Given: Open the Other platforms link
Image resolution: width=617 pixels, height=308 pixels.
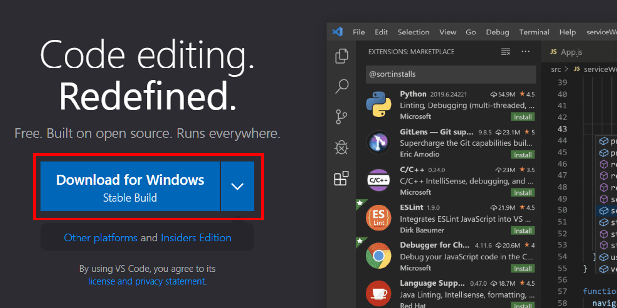Looking at the screenshot, I should pyautogui.click(x=101, y=238).
